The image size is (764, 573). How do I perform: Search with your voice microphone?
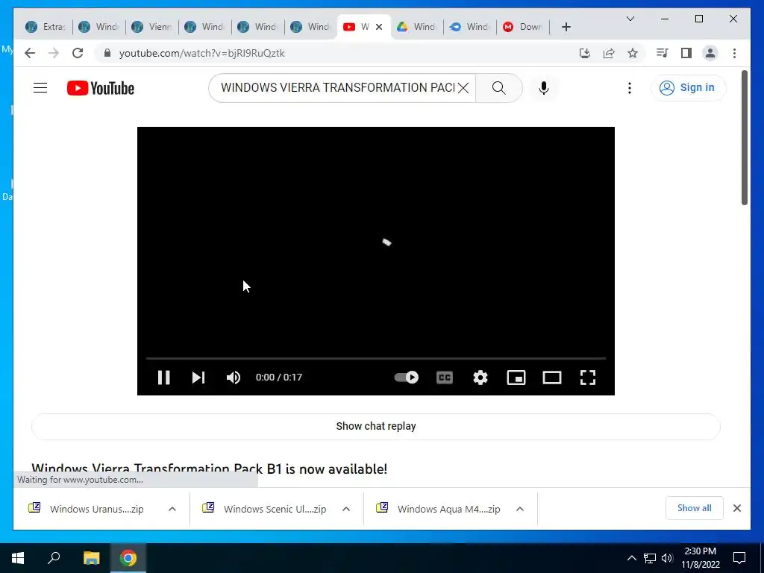[x=544, y=88]
